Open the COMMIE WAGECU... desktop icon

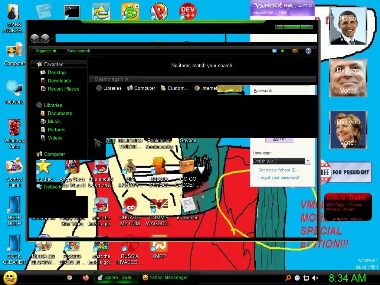tap(159, 212)
